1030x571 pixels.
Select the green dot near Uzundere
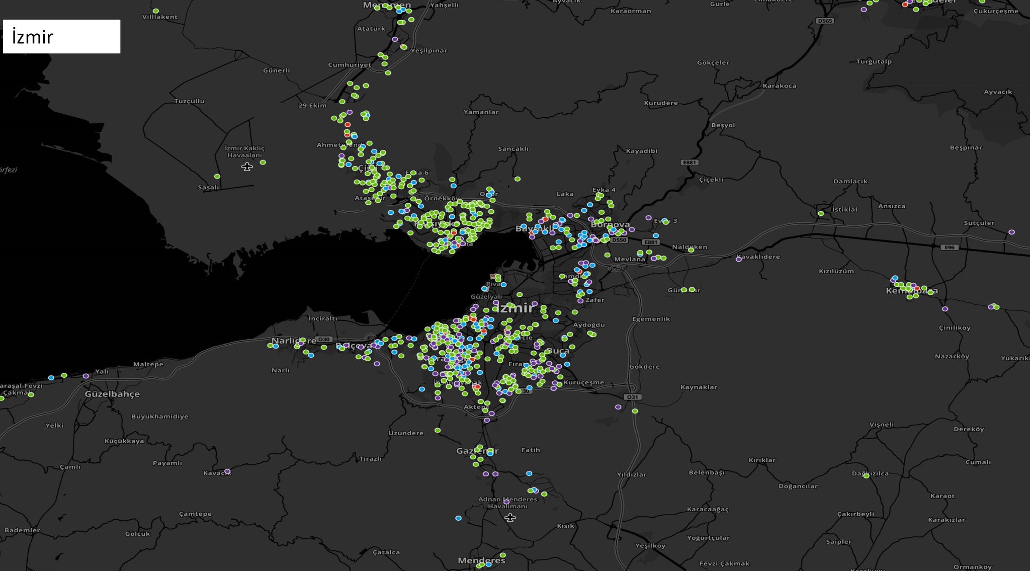(438, 430)
